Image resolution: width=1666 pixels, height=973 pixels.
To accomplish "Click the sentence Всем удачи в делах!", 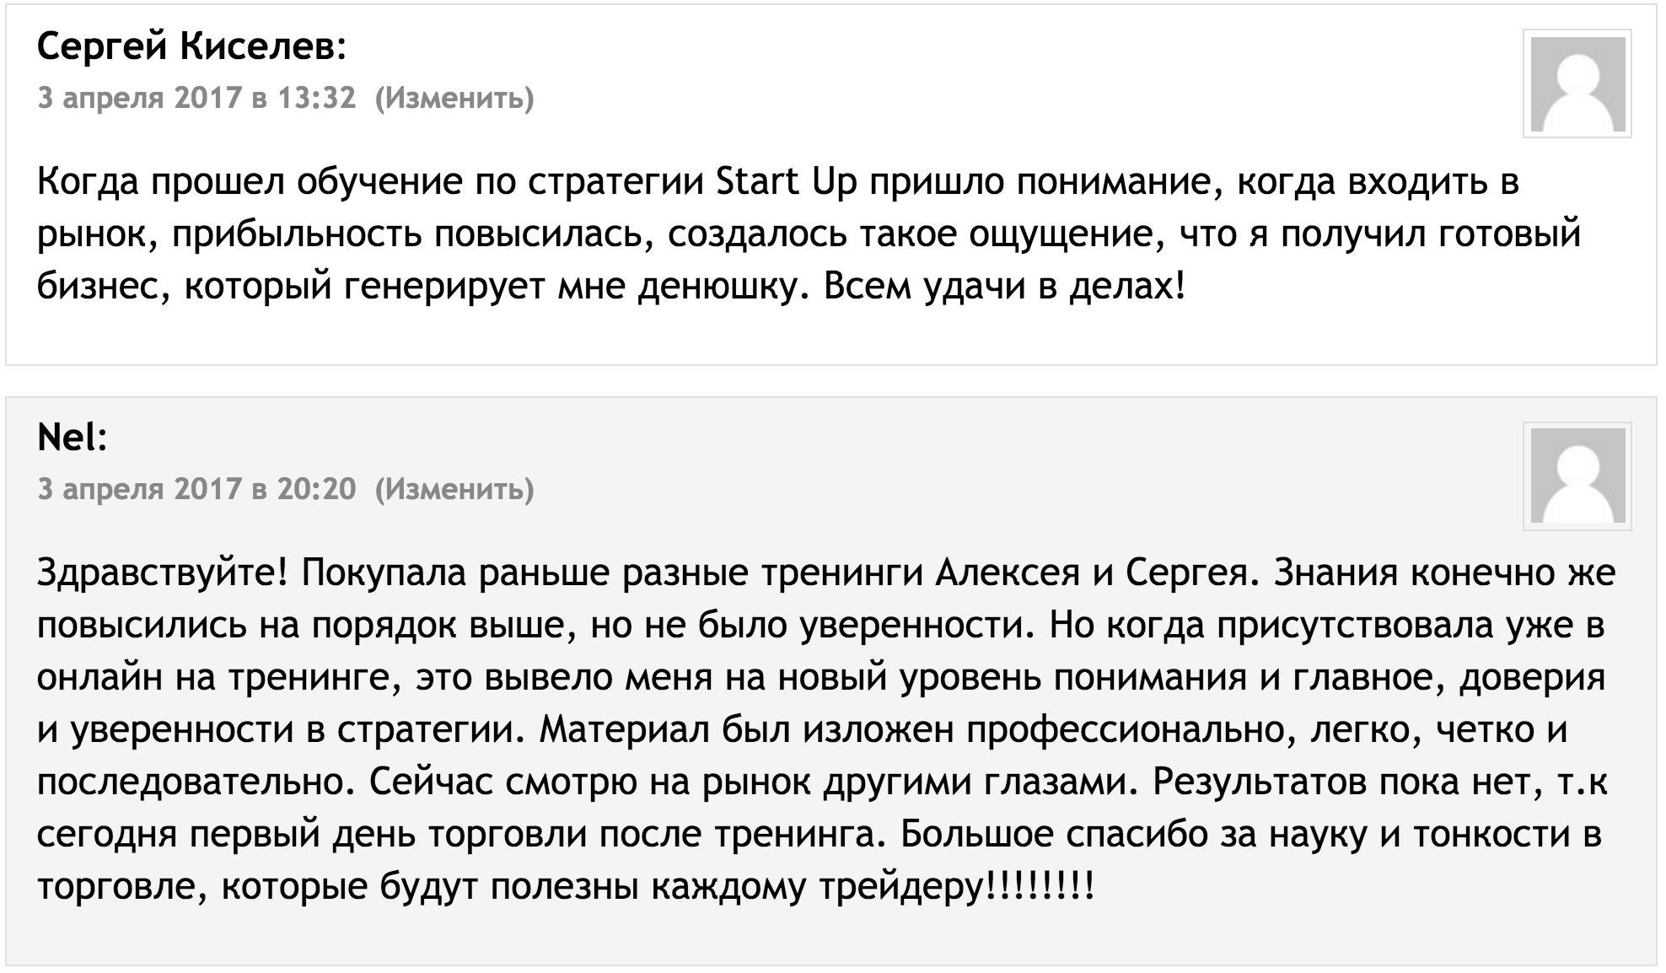I will coord(1004,288).
